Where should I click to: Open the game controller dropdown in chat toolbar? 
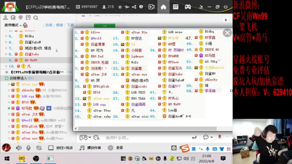(x=85, y=138)
